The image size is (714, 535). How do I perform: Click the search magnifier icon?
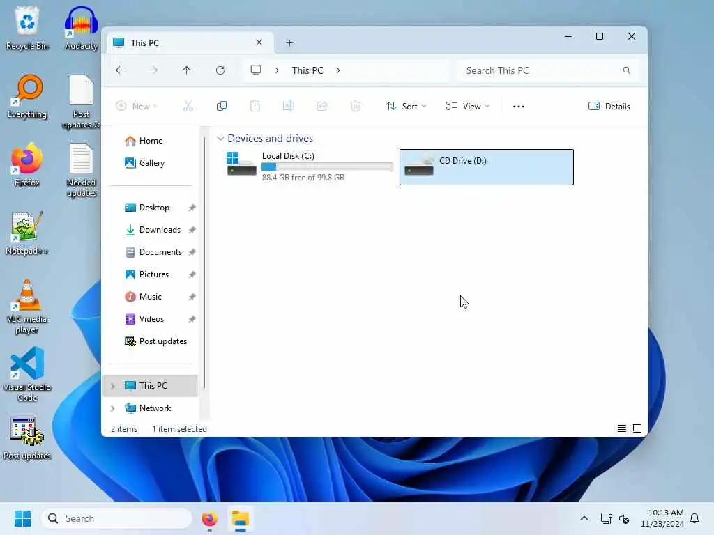coord(627,70)
